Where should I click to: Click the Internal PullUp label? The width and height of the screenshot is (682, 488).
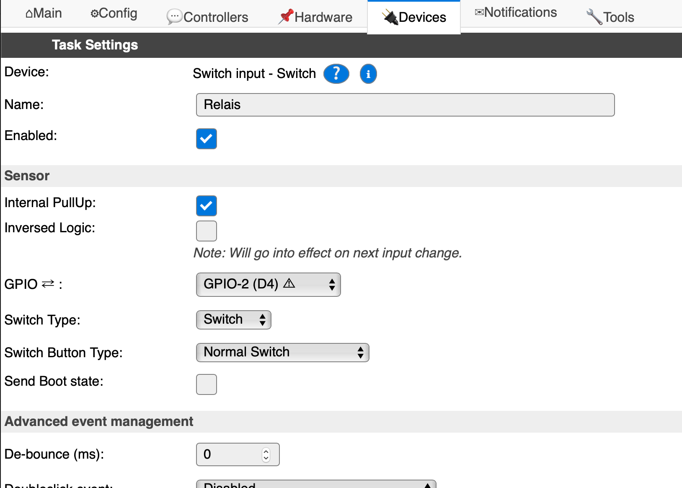50,203
